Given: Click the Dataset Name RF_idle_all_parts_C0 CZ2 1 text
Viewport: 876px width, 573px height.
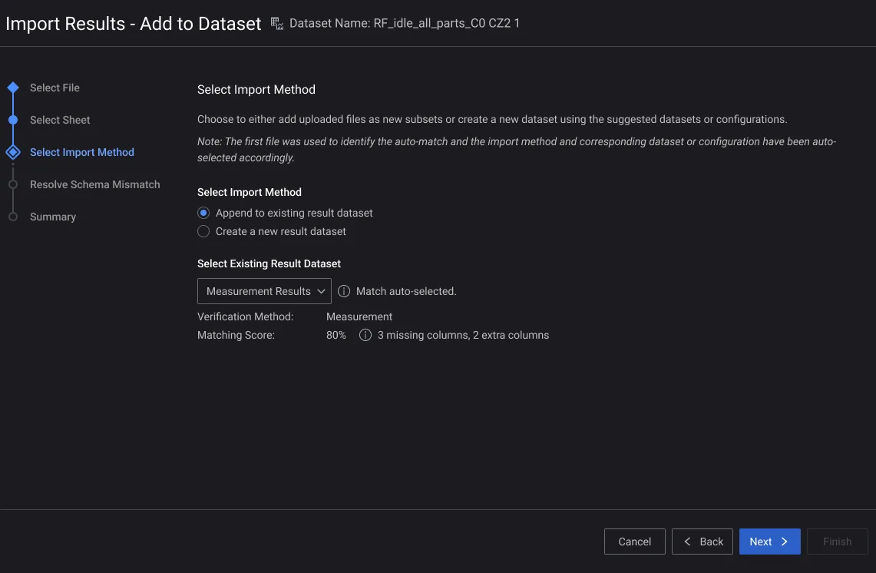Looking at the screenshot, I should pos(405,24).
